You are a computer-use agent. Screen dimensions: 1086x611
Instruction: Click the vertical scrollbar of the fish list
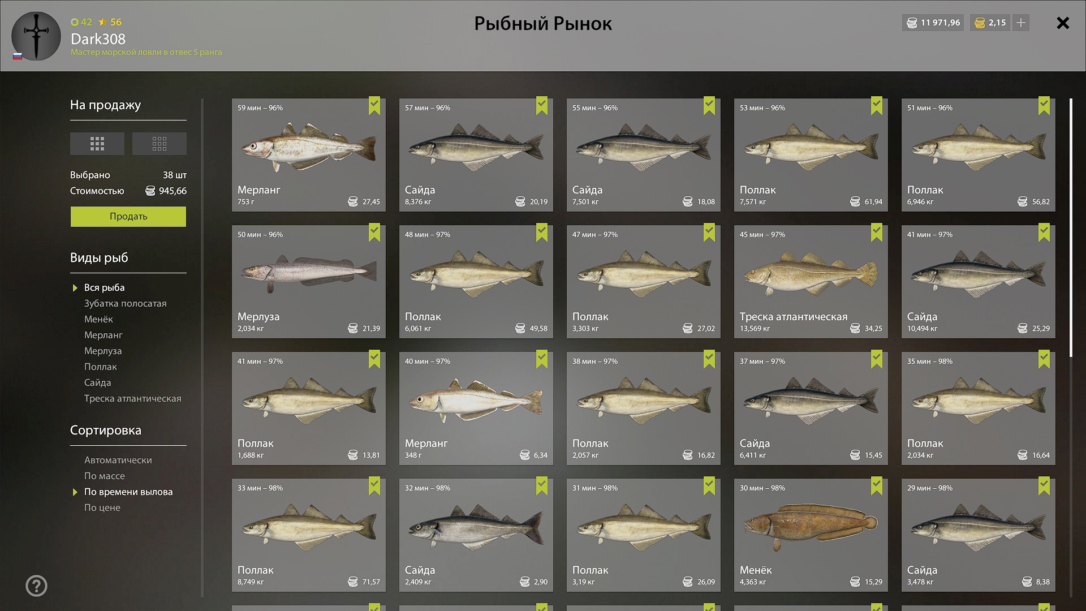click(x=1071, y=228)
